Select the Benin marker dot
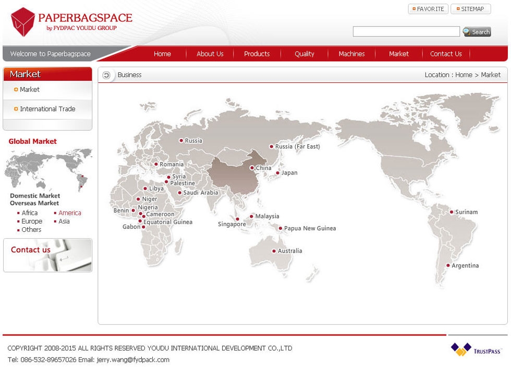This screenshot has height=383, width=511. pos(133,211)
